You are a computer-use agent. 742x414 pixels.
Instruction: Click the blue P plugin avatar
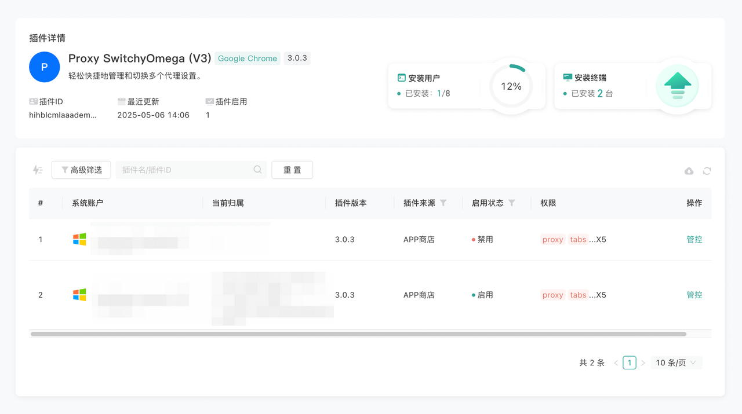point(45,67)
